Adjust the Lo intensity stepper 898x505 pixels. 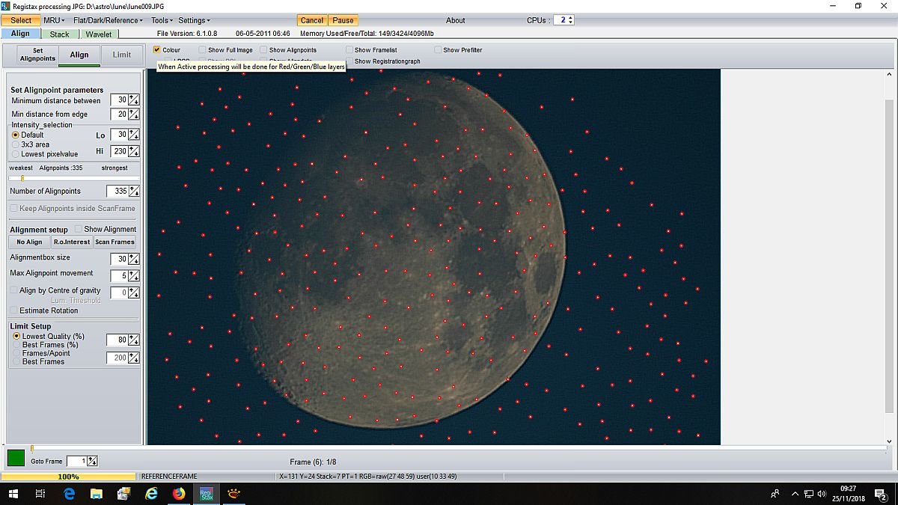point(134,135)
